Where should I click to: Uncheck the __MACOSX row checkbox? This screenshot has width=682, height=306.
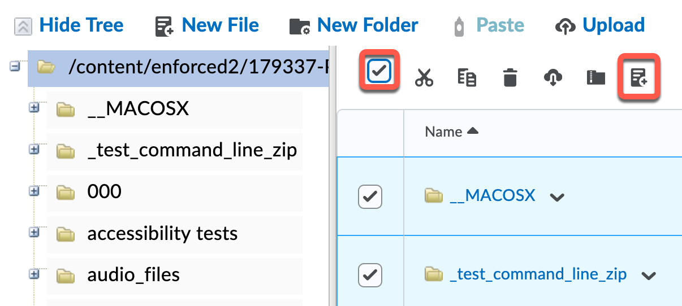pos(370,196)
